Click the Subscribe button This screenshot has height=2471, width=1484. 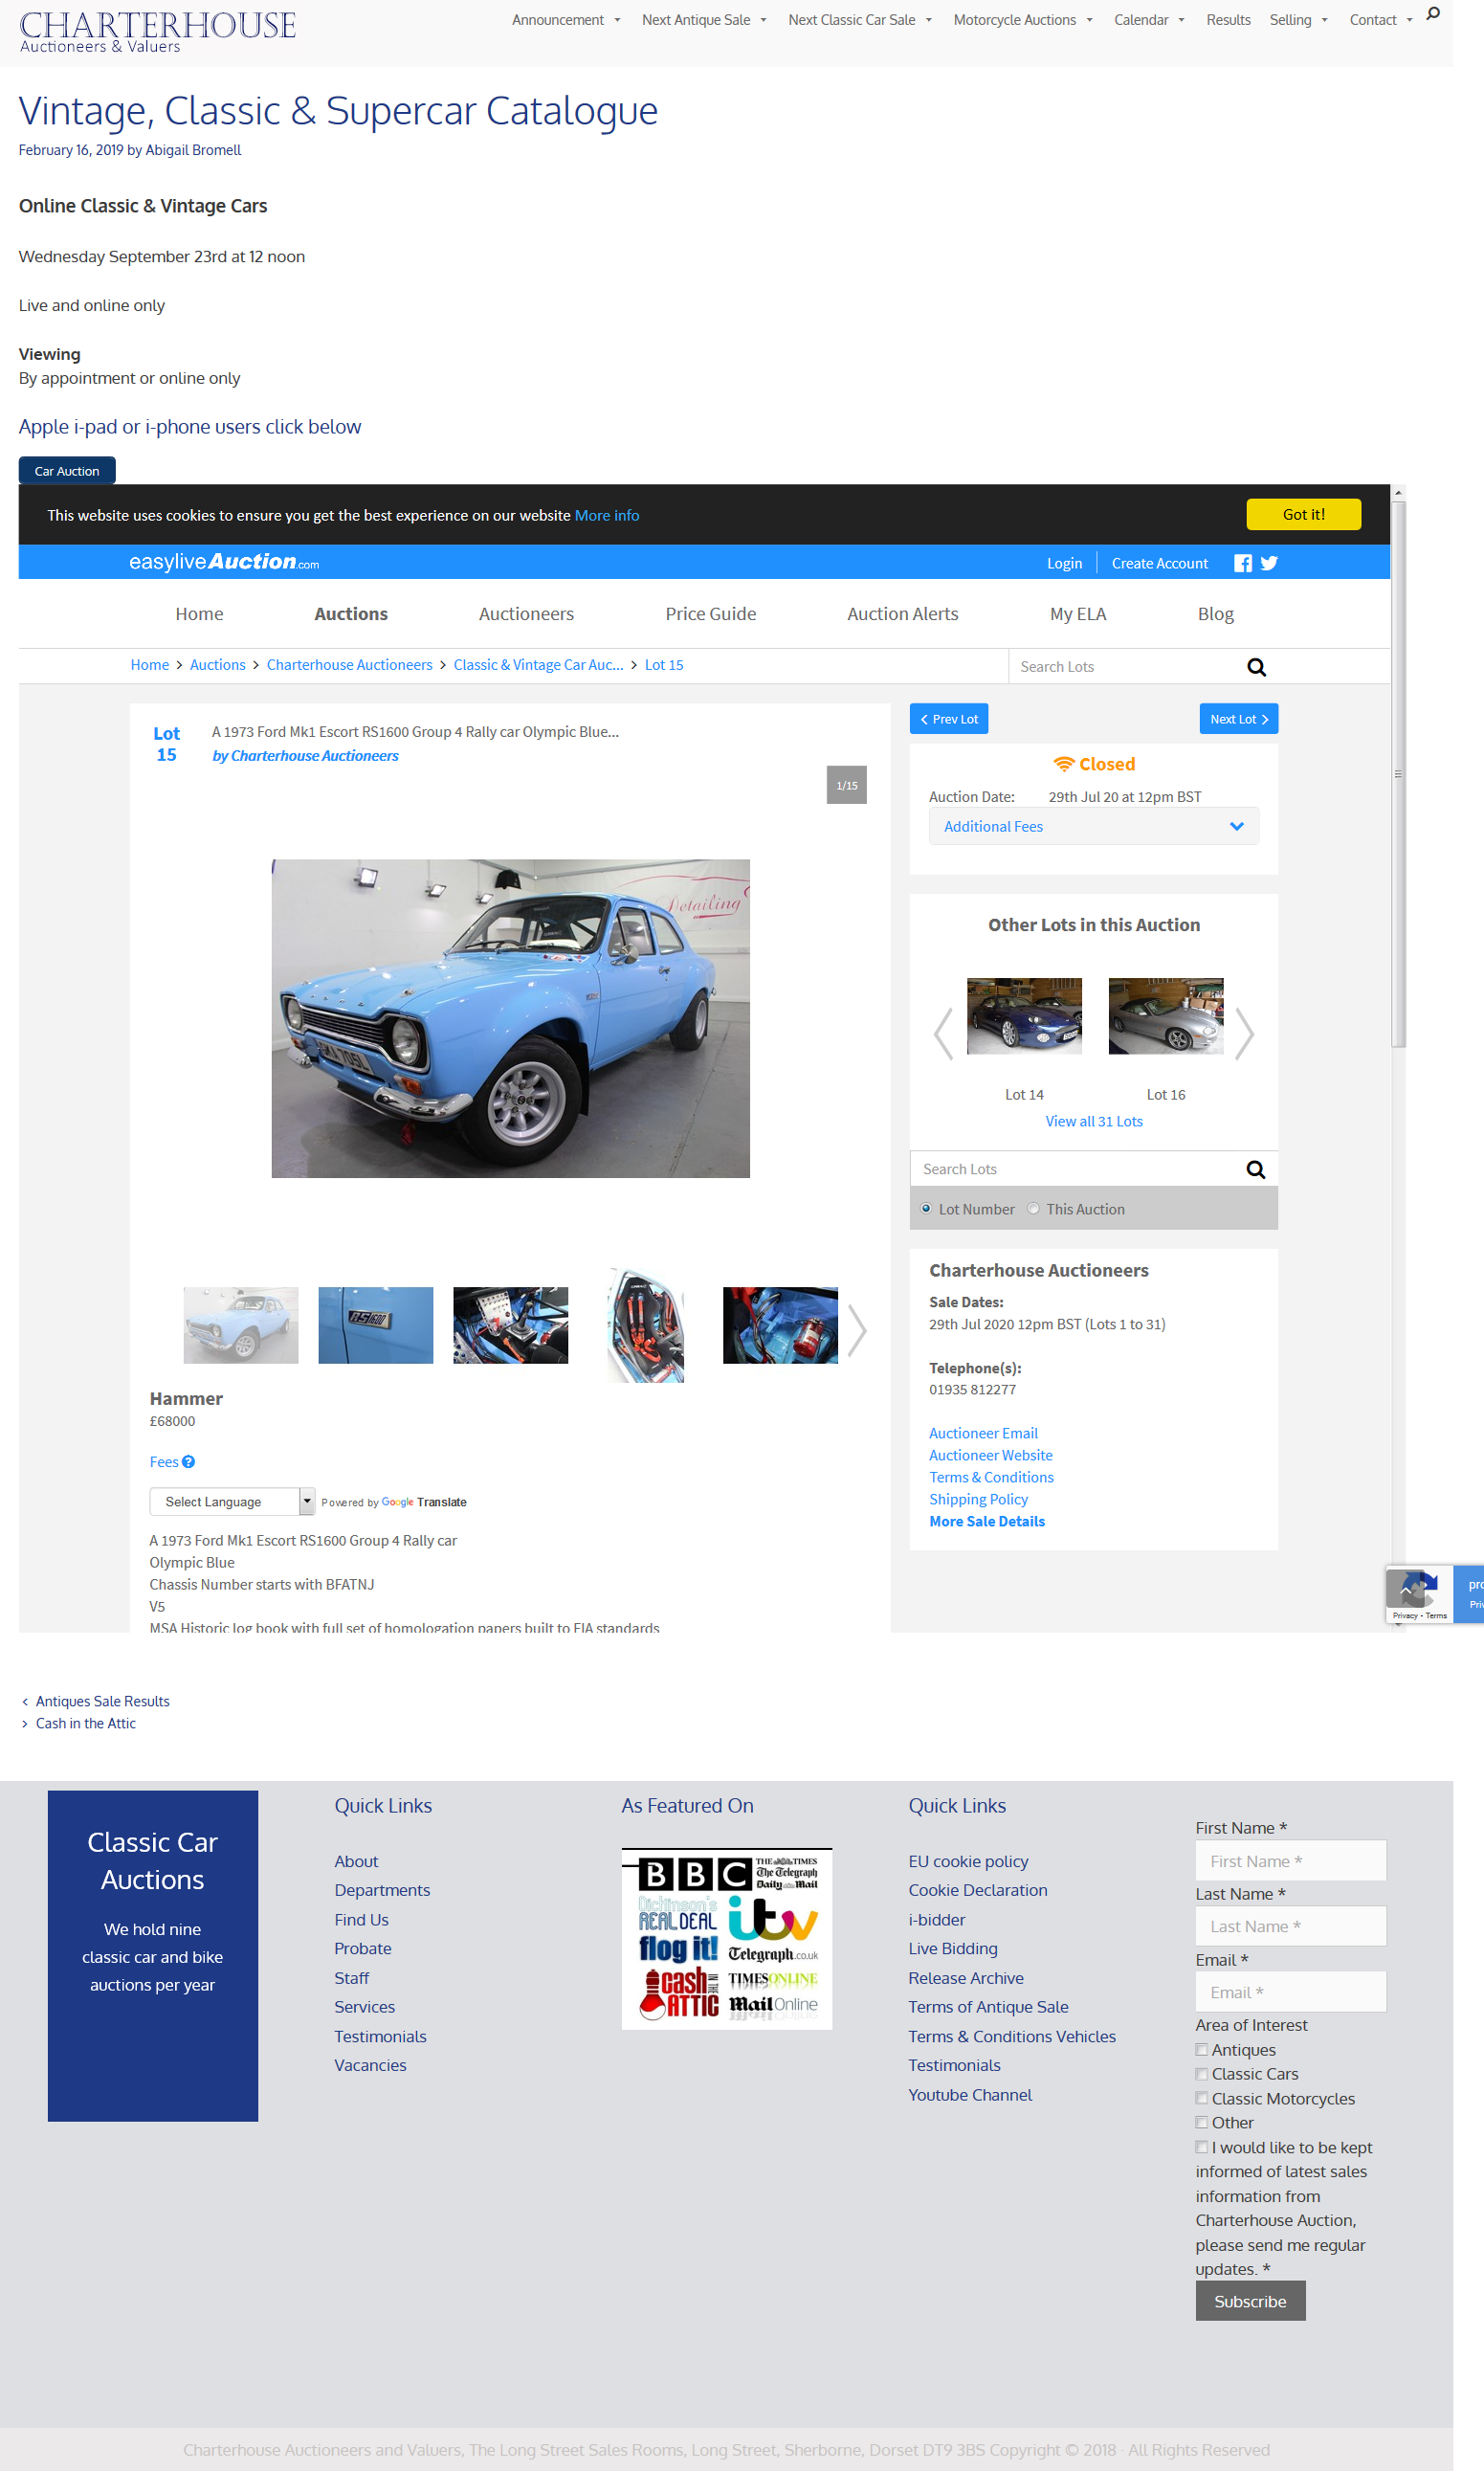pos(1250,2301)
